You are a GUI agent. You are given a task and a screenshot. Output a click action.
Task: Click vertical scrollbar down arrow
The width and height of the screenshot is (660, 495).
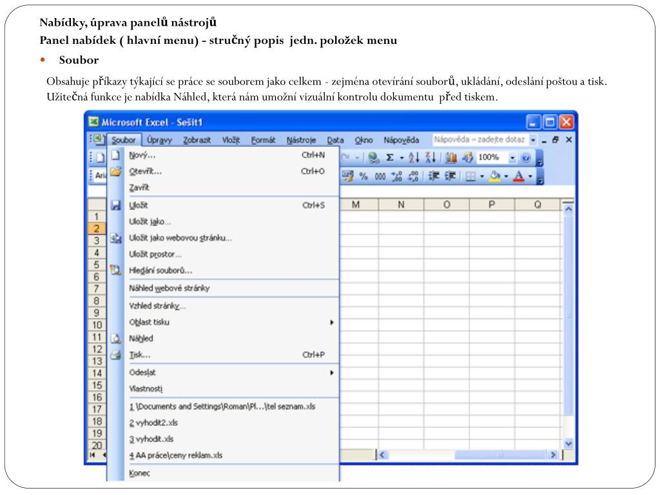pyautogui.click(x=568, y=443)
